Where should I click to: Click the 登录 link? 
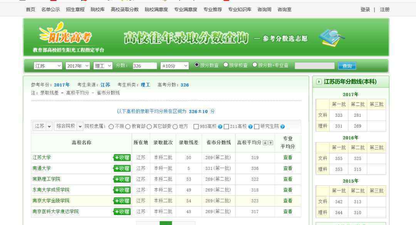(x=365, y=10)
